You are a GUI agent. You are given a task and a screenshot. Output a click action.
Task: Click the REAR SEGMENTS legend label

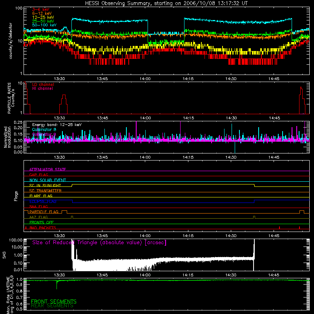(52, 306)
